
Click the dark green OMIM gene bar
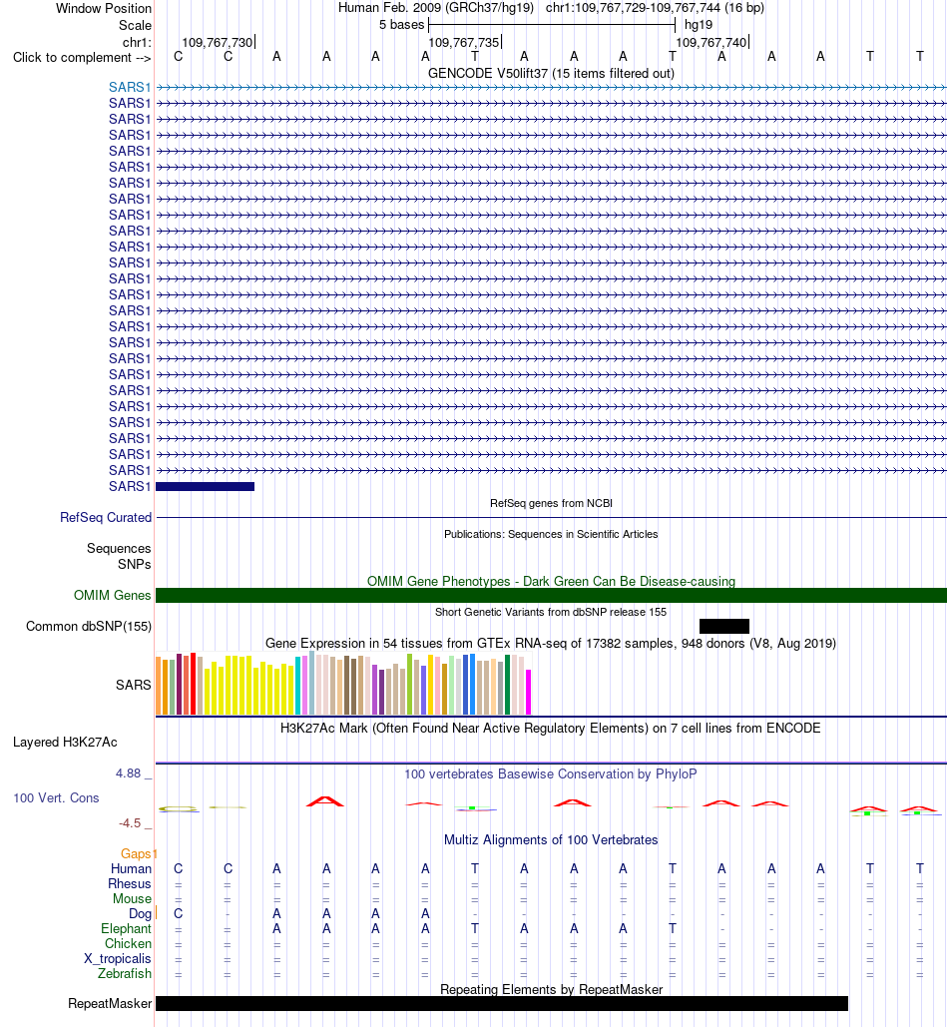[551, 596]
